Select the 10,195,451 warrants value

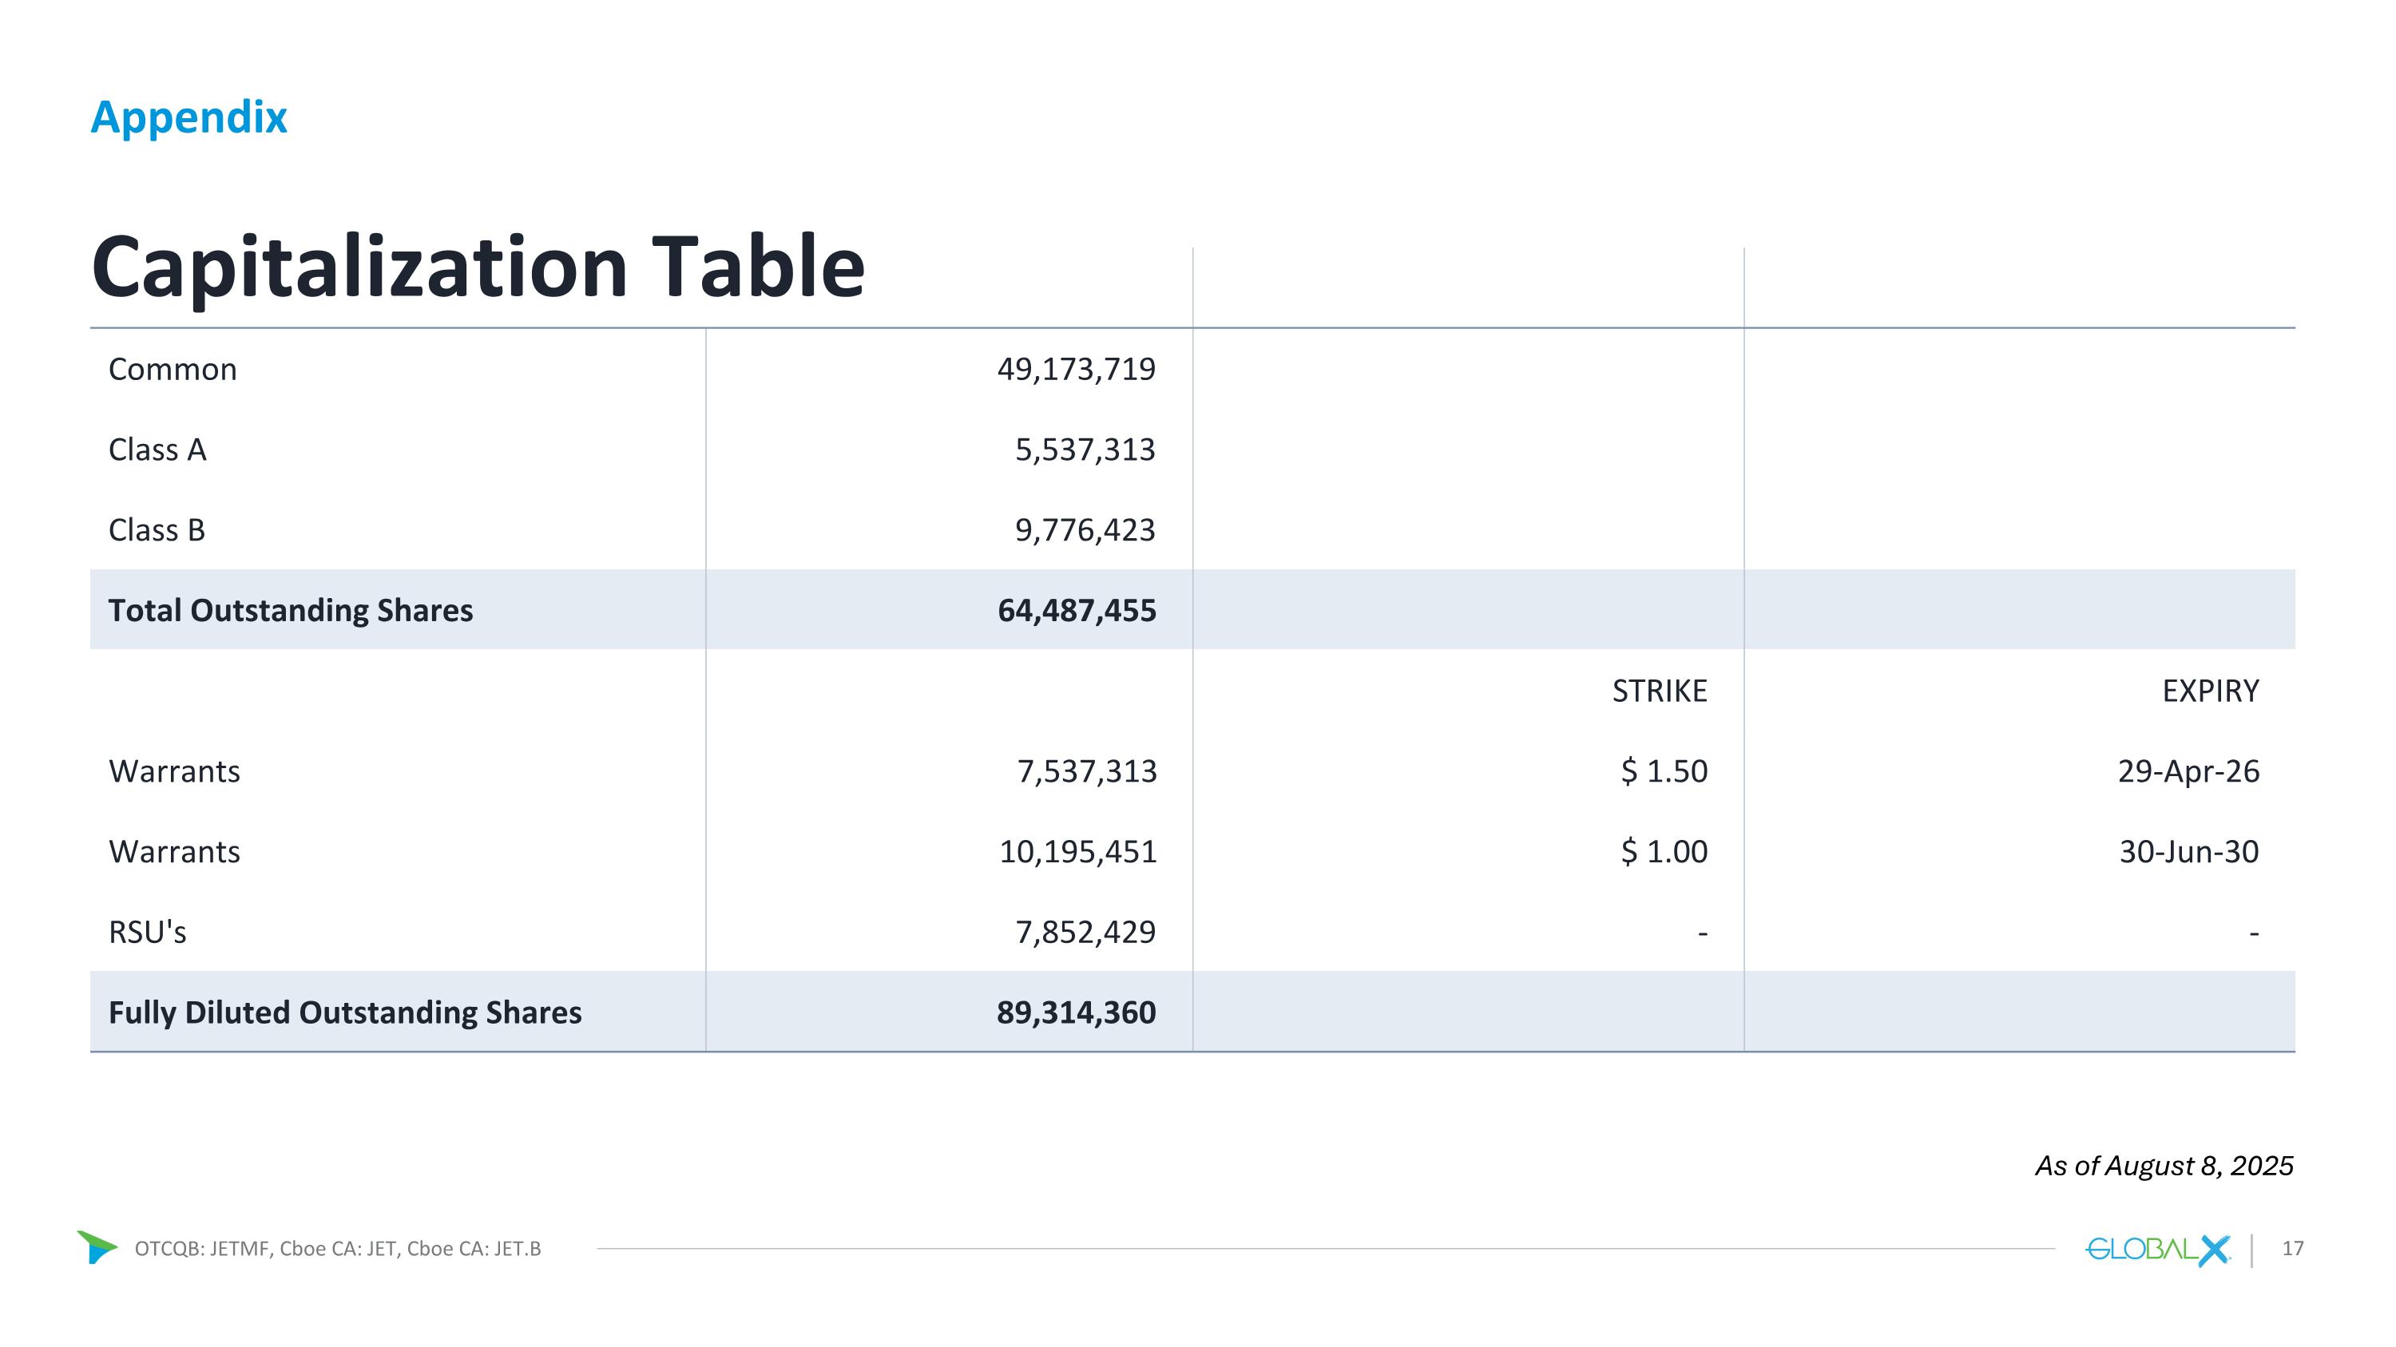1077,851
